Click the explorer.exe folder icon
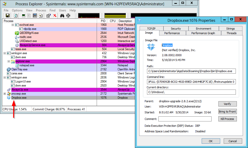Image resolution: width=248 pixels, height=148 pixels. (13, 61)
